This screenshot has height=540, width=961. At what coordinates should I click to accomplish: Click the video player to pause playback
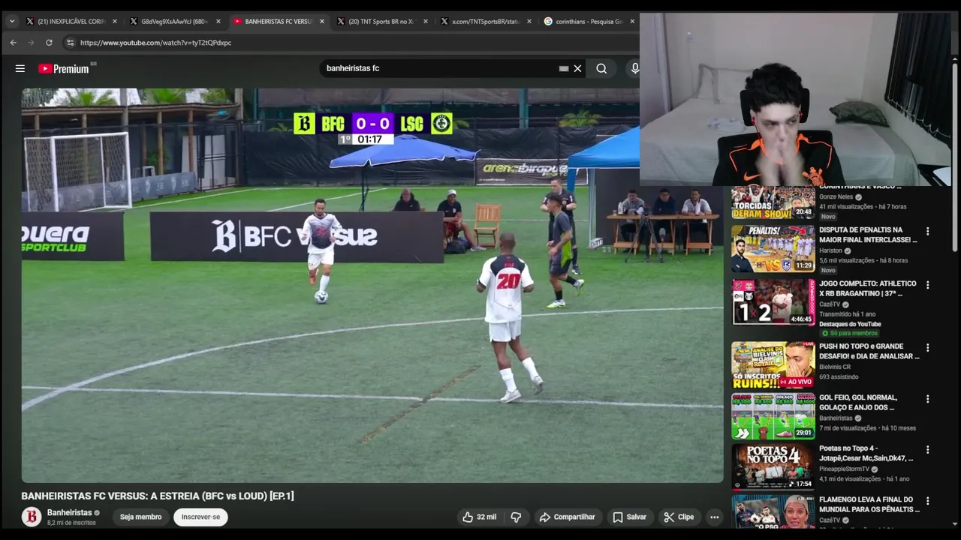pyautogui.click(x=372, y=285)
